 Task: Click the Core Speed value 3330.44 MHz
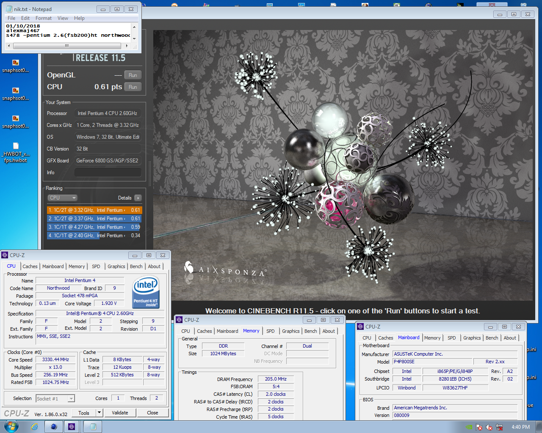tap(55, 359)
